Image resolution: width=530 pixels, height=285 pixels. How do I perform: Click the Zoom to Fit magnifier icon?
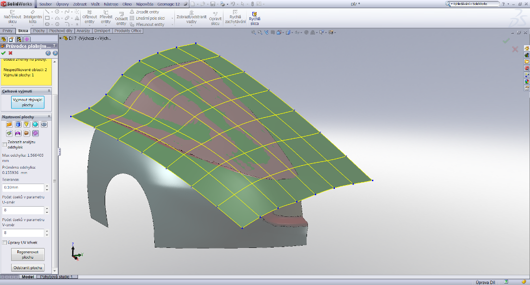254,33
